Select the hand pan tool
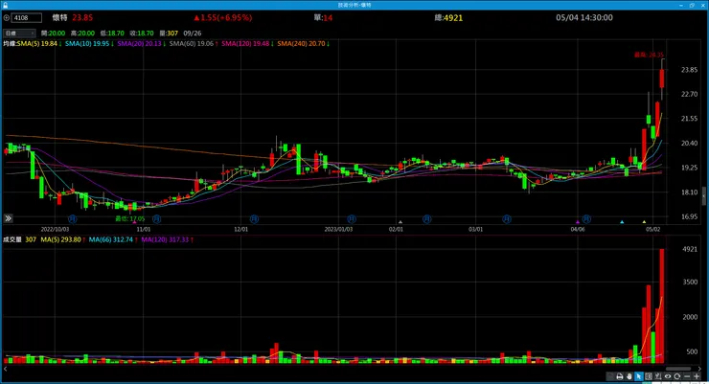The image size is (709, 384). tap(629, 376)
